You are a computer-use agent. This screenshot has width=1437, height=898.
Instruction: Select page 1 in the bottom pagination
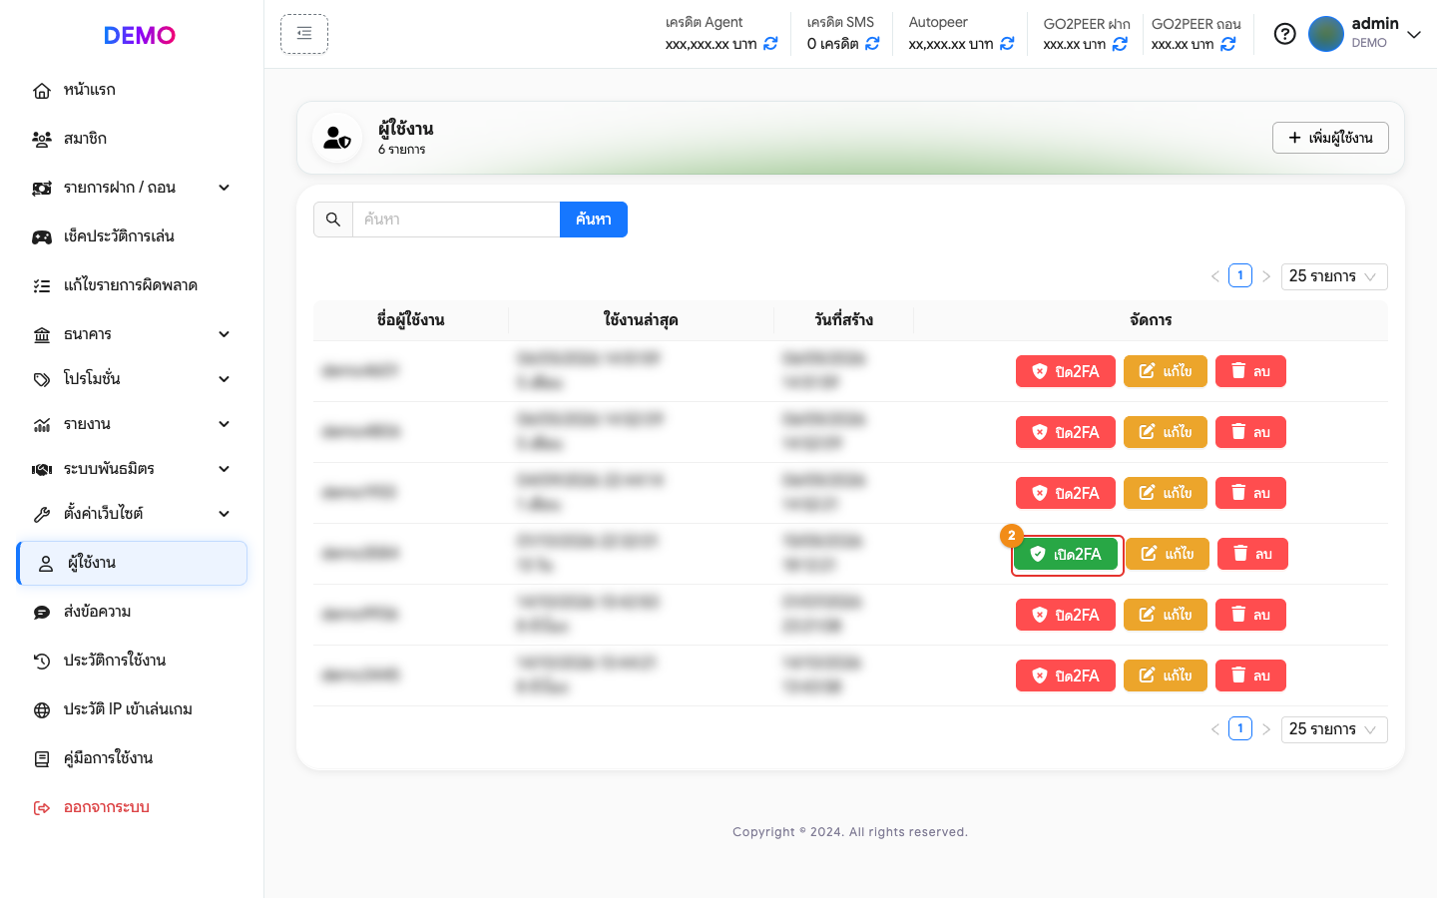click(1240, 728)
